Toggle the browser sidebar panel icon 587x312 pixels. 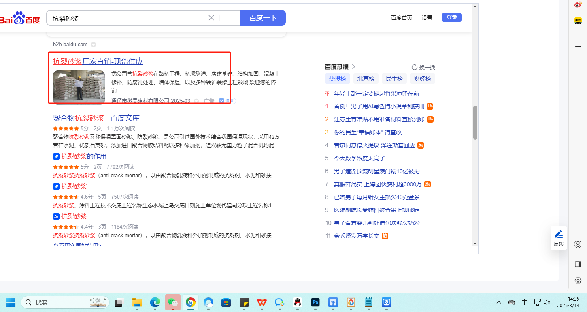[578, 264]
